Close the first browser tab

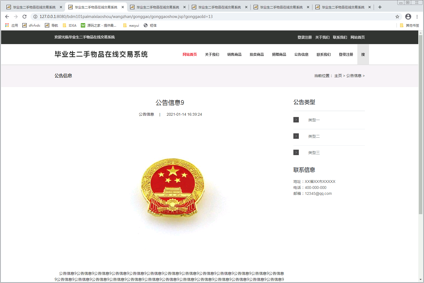[61, 7]
